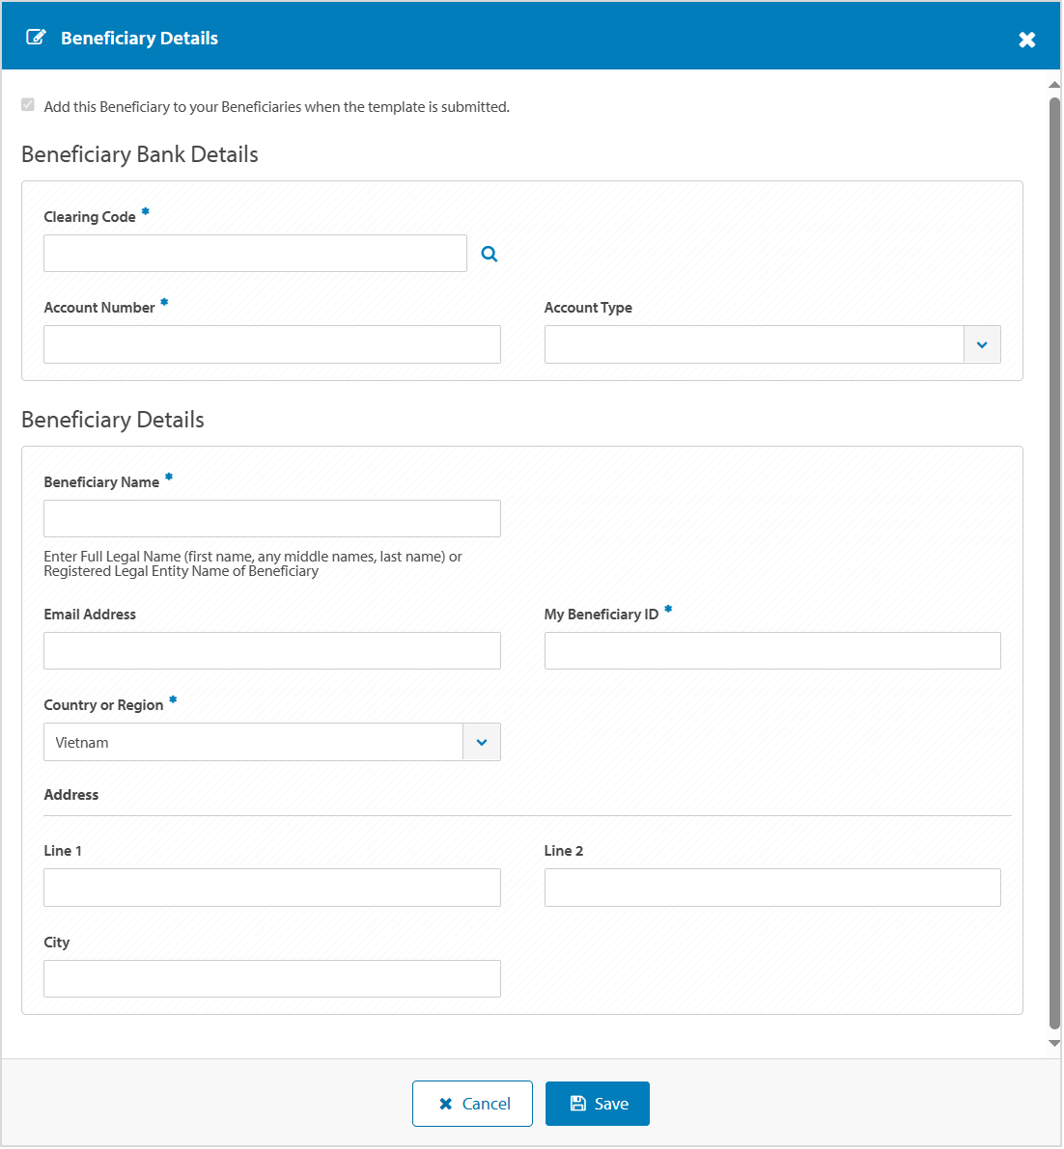Screen dimensions: 1064x1149
Task: Click the My Beneficiary ID input
Action: (771, 651)
